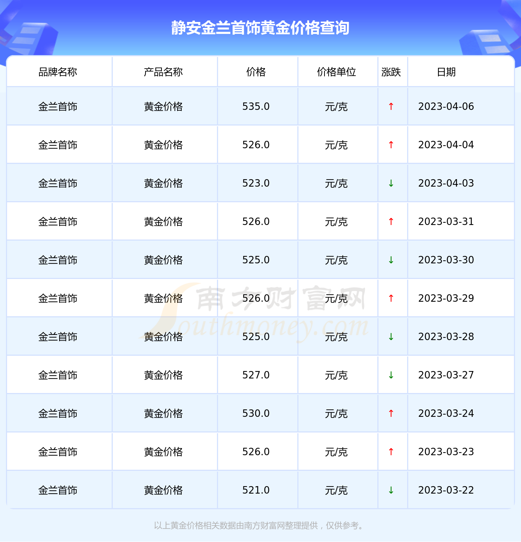Viewport: 521px width, 542px height.
Task: Click 黄金价格 in the 2023-04-04 row
Action: 163,145
